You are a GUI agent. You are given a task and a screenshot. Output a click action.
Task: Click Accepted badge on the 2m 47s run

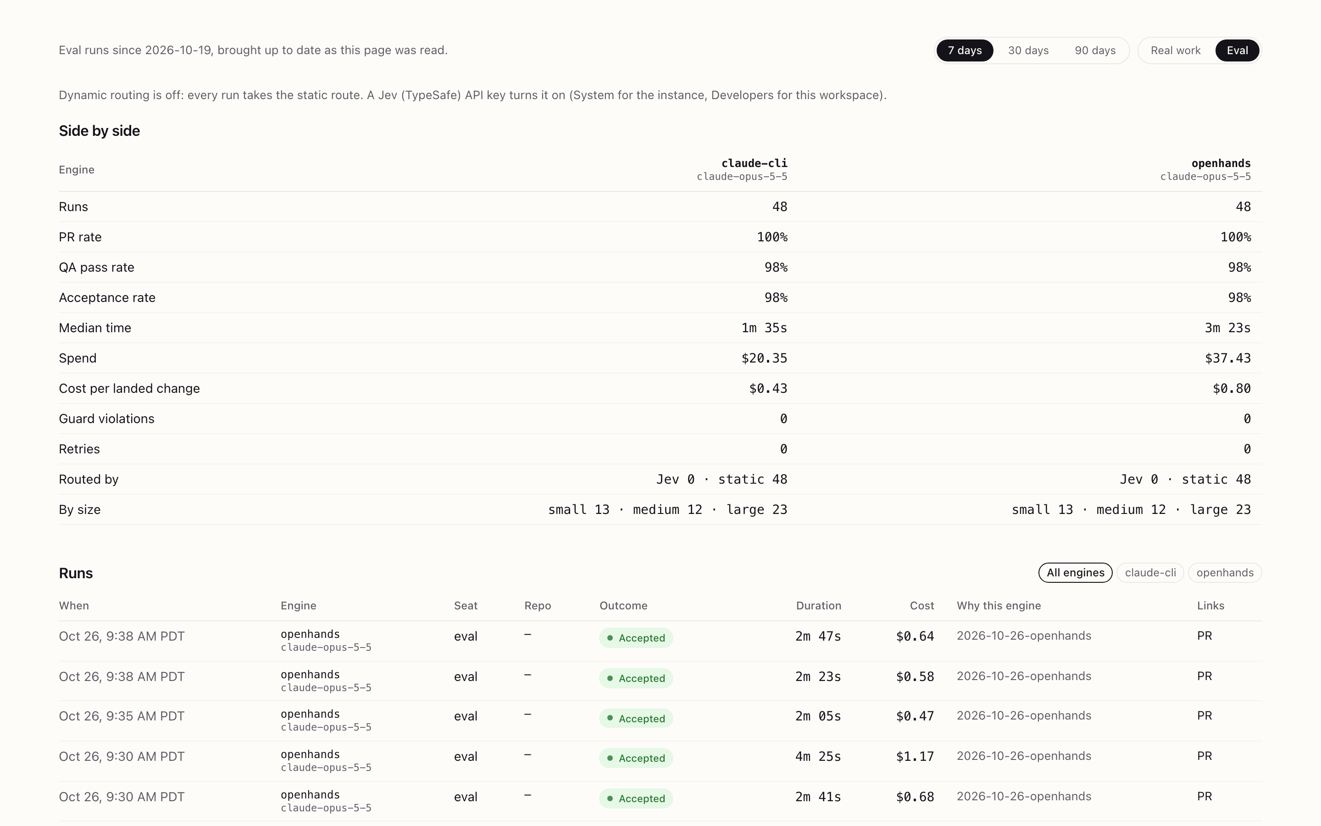click(x=636, y=638)
